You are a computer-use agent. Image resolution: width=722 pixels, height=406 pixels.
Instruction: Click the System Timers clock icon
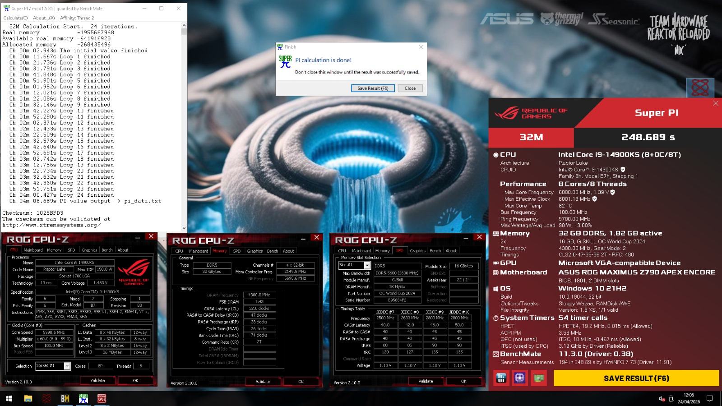point(496,318)
